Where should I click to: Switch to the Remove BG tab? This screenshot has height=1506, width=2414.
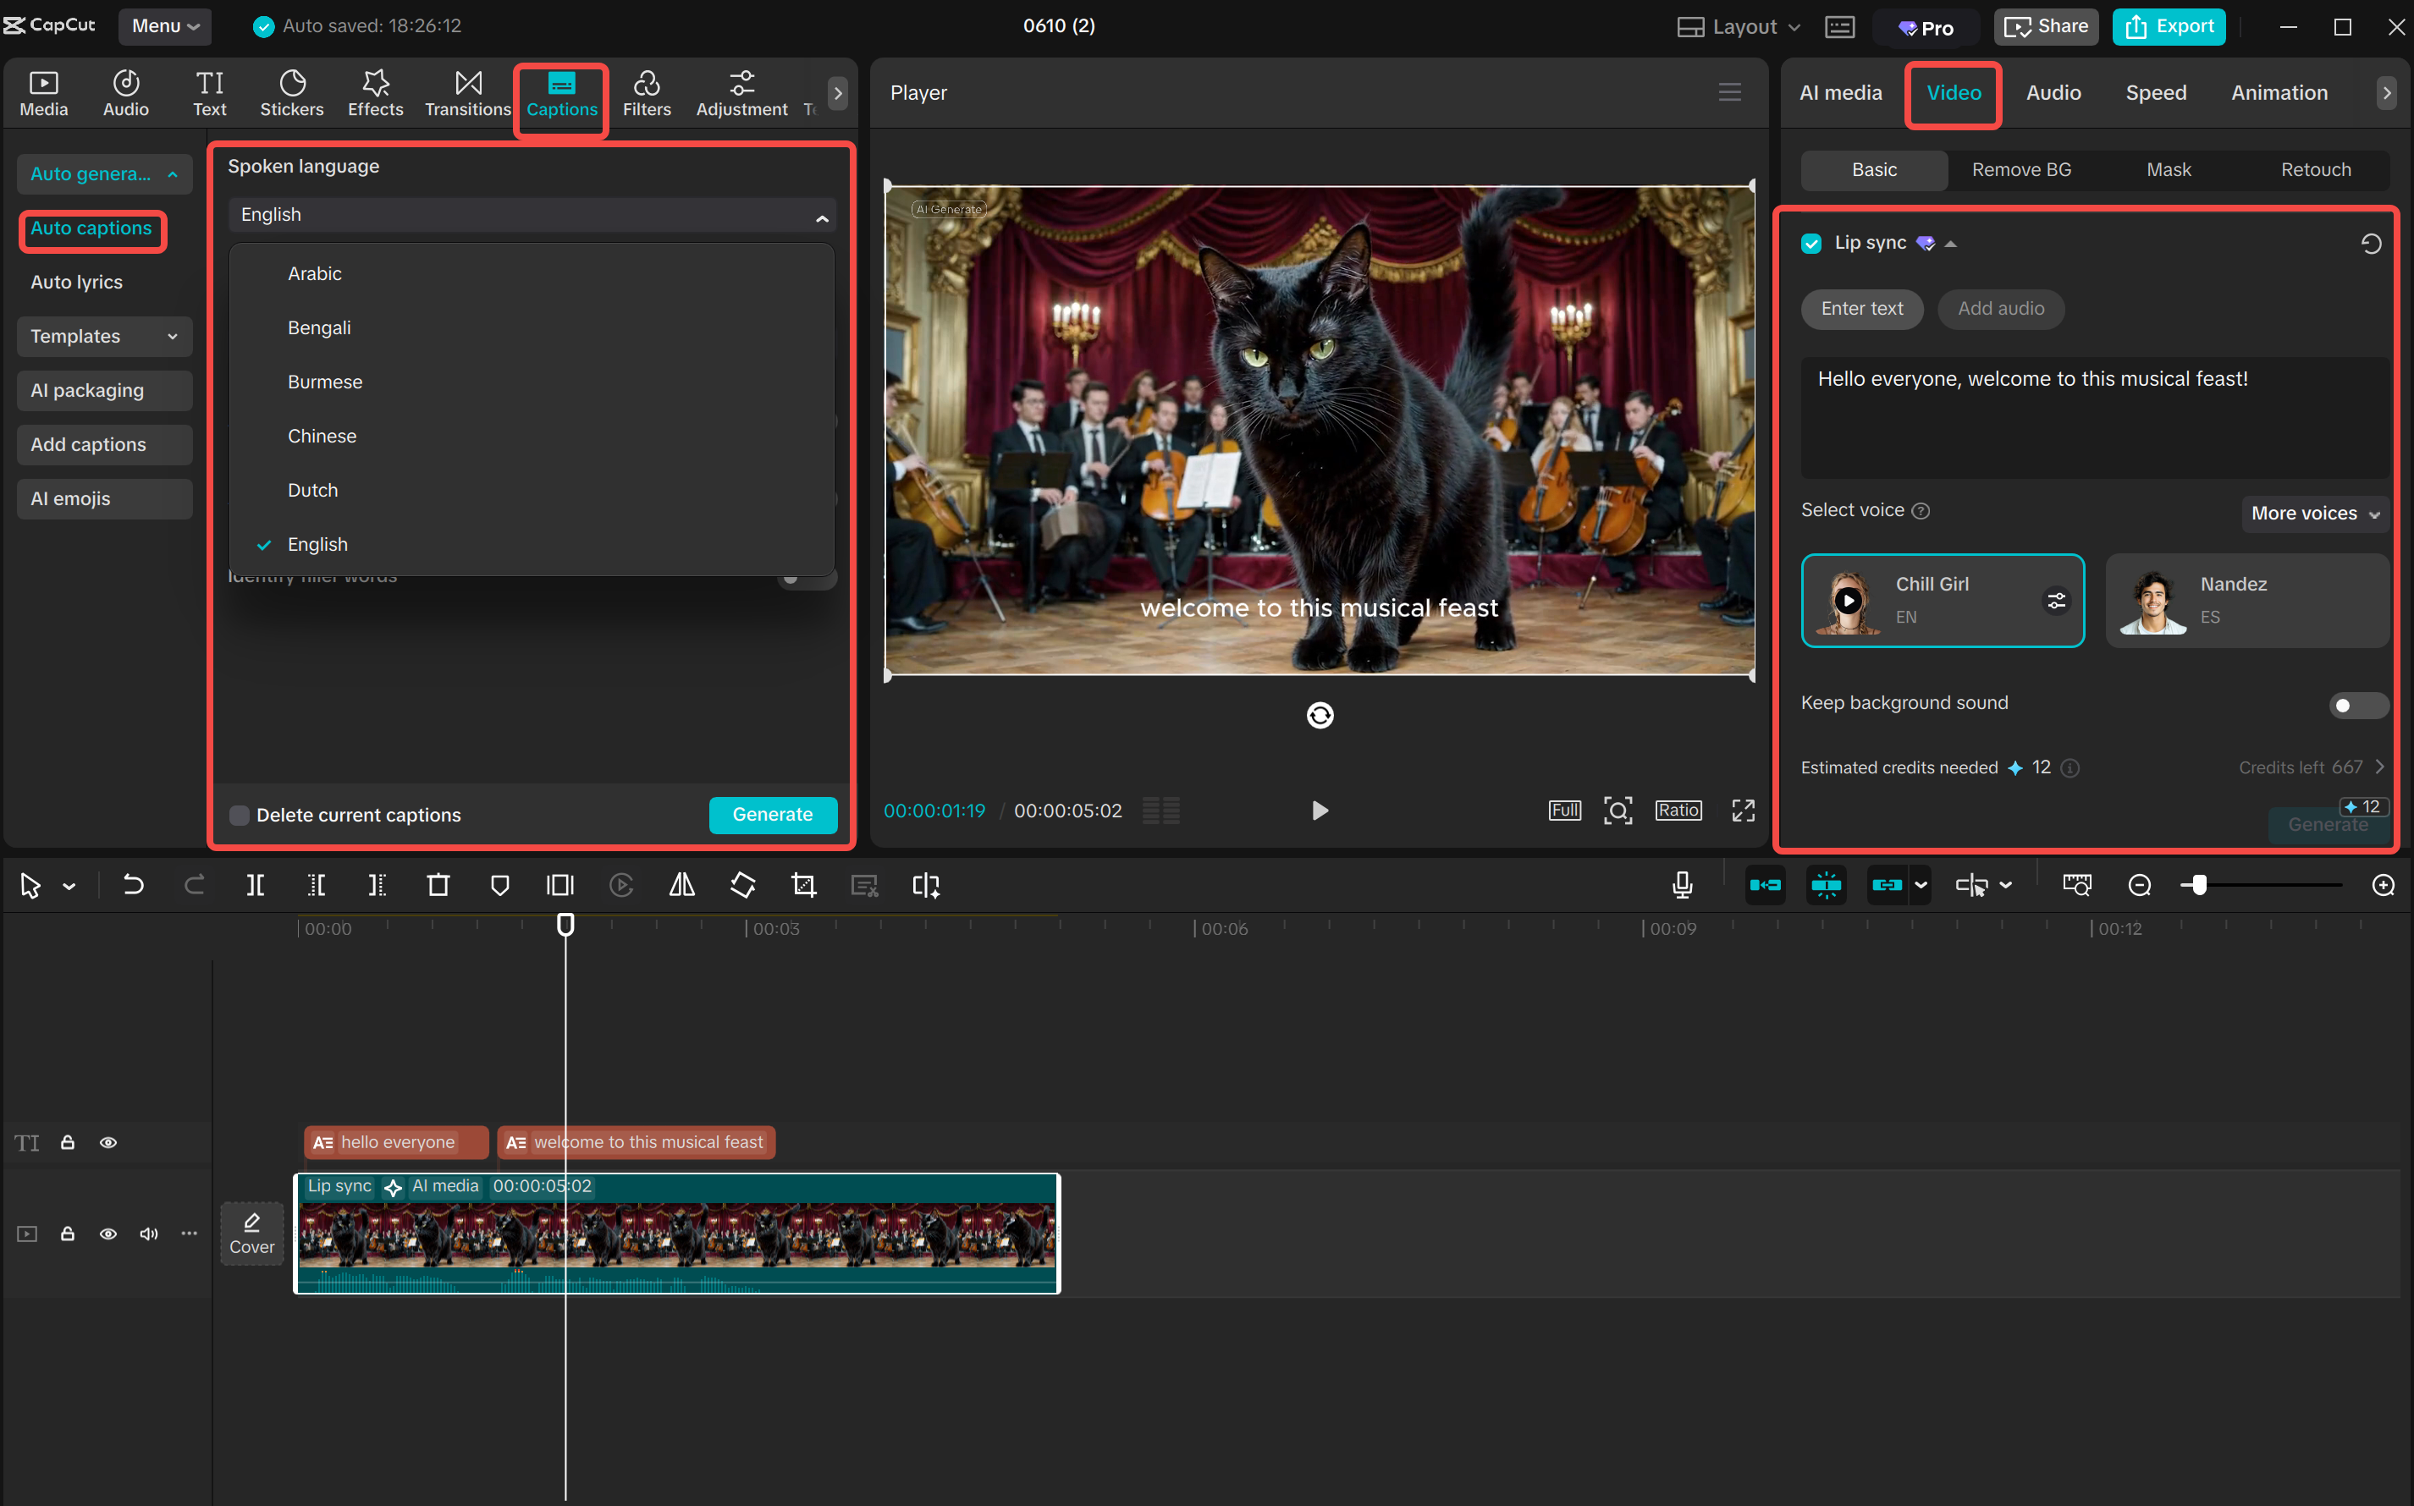pyautogui.click(x=2020, y=169)
